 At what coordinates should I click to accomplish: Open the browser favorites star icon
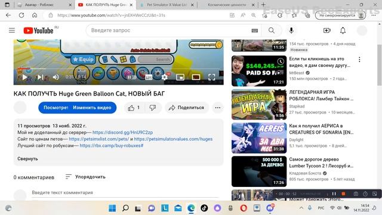(x=294, y=16)
